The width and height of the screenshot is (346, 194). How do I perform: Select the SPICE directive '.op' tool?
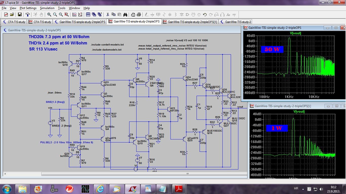[x=234, y=15]
